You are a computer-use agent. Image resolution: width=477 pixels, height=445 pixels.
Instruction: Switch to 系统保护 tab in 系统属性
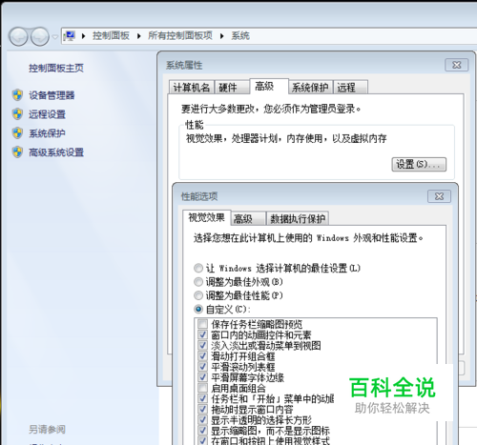[311, 87]
